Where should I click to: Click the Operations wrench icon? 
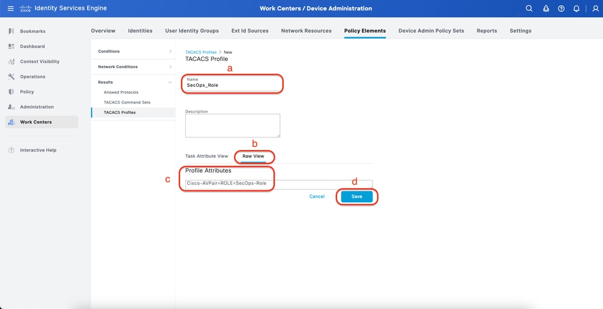11,76
